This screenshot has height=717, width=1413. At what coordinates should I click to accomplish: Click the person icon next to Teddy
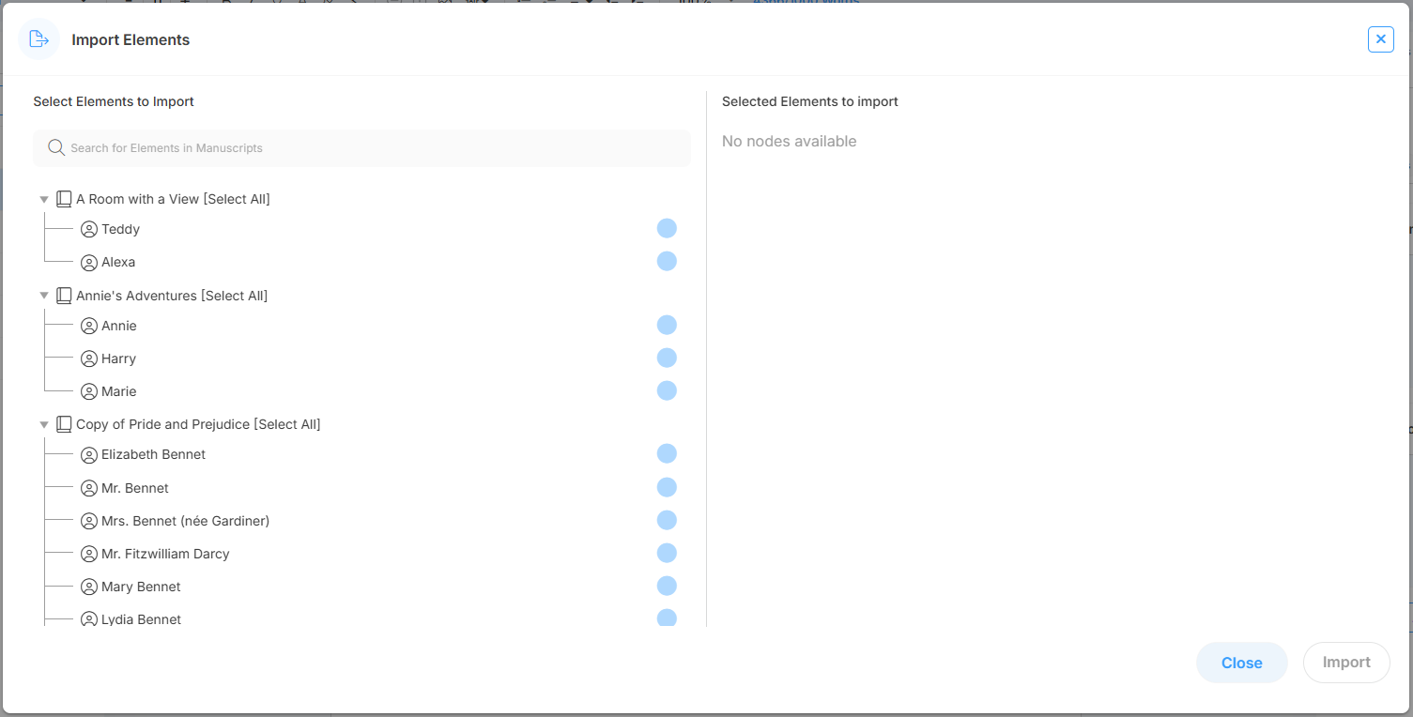click(x=89, y=229)
